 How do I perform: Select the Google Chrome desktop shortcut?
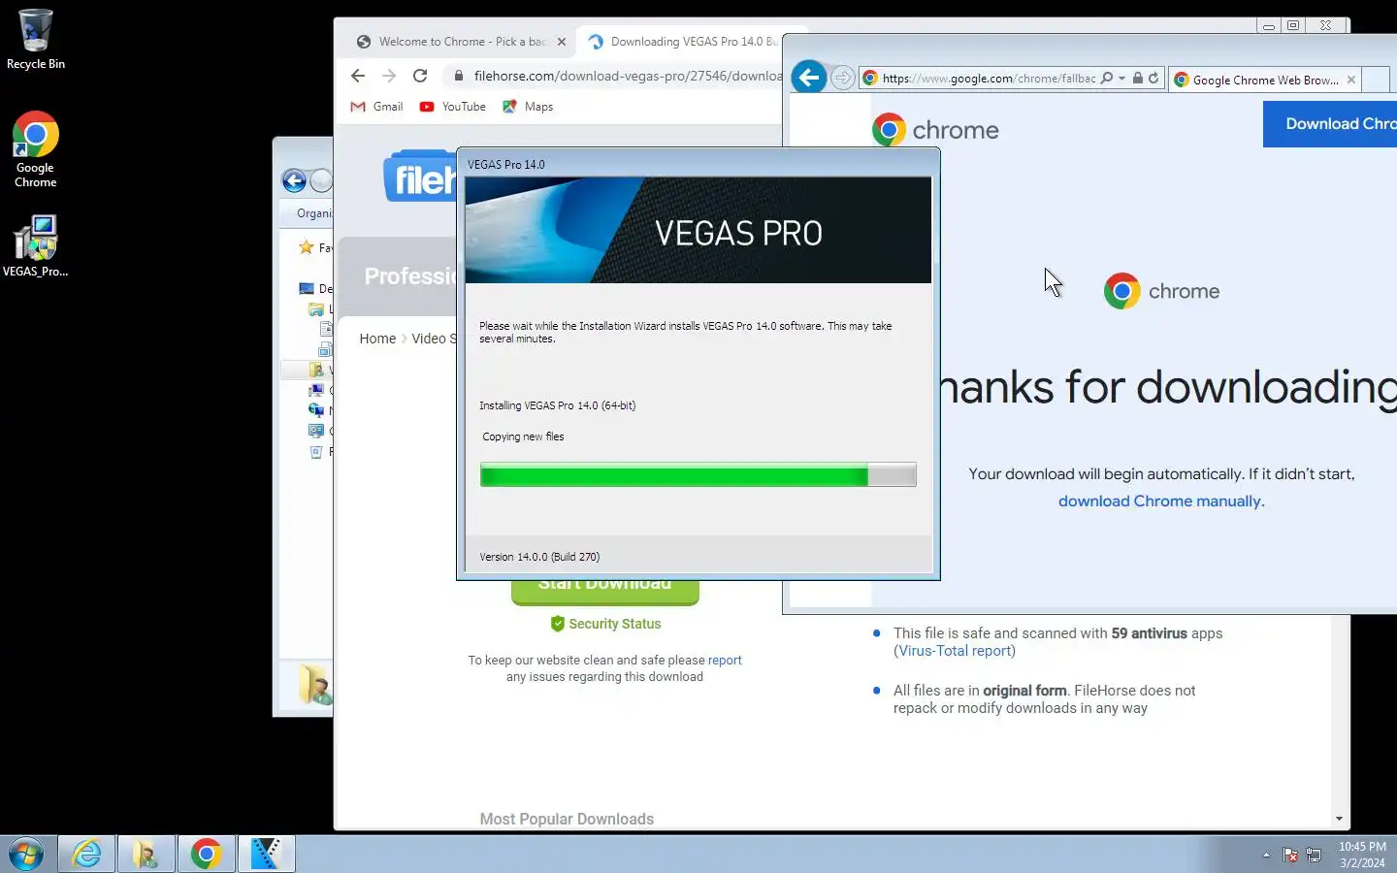pos(35,148)
